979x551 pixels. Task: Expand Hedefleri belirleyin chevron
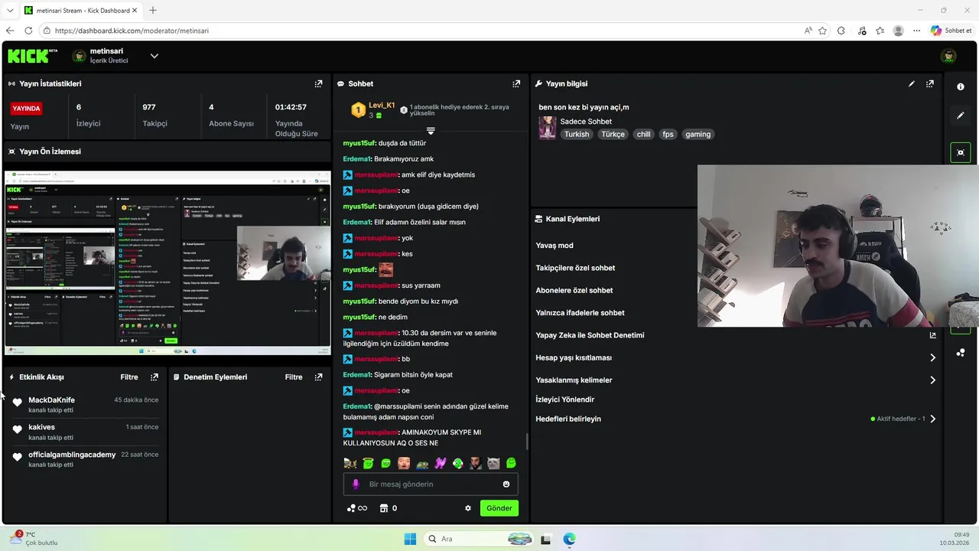coord(932,419)
